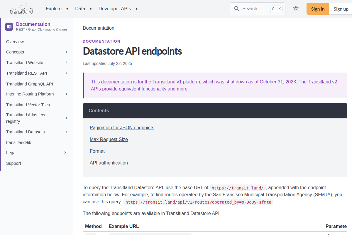Go to Transitland Vector Tiles page
The image size is (352, 235).
[x=28, y=105]
